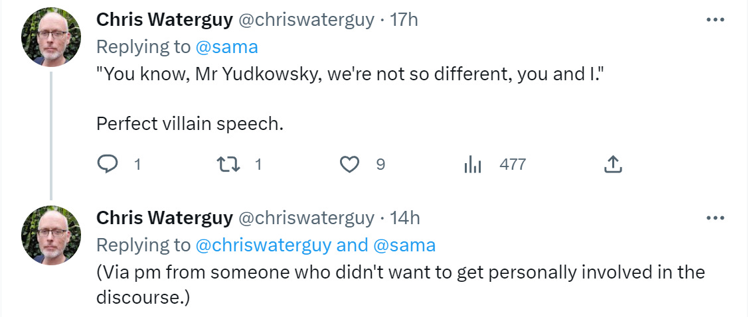The image size is (749, 317).
Task: Click the Chris Waterguy name on the second tweet
Action: tap(165, 218)
